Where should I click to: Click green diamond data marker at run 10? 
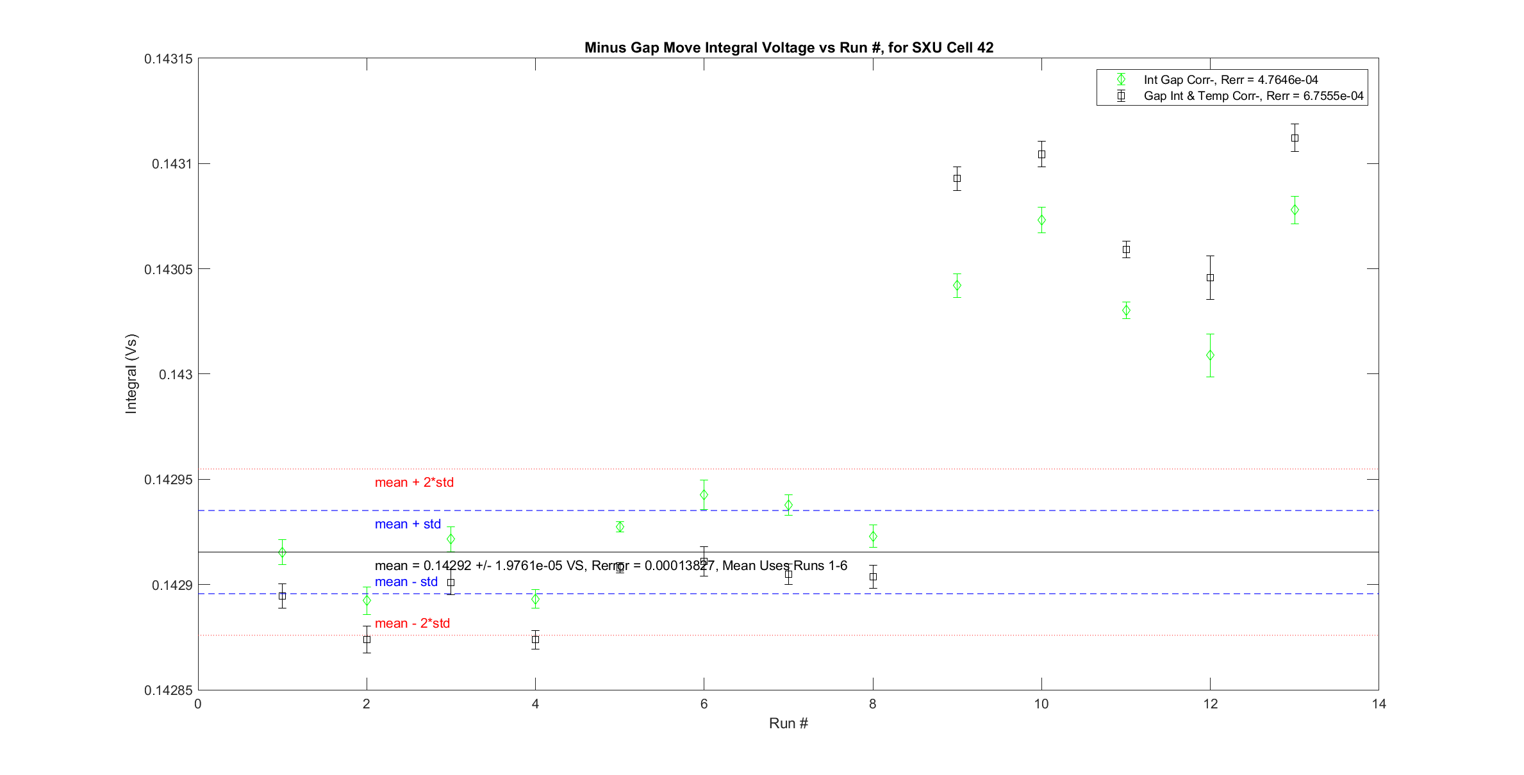click(x=1041, y=220)
